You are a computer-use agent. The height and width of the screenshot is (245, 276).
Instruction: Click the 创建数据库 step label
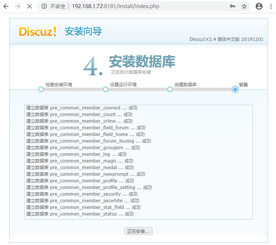(185, 84)
